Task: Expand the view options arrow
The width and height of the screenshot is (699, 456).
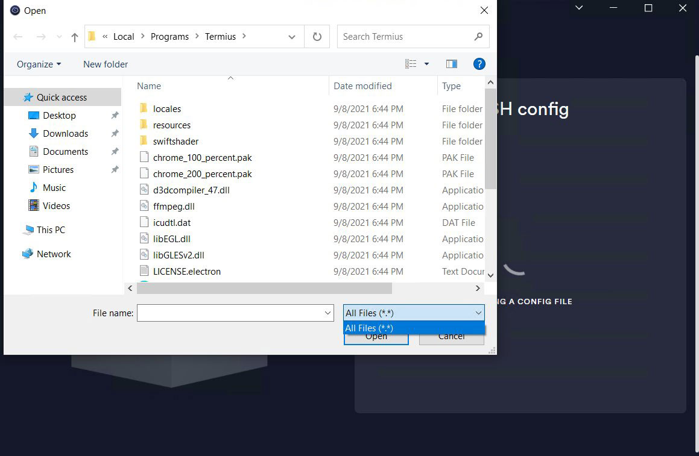Action: coord(426,64)
